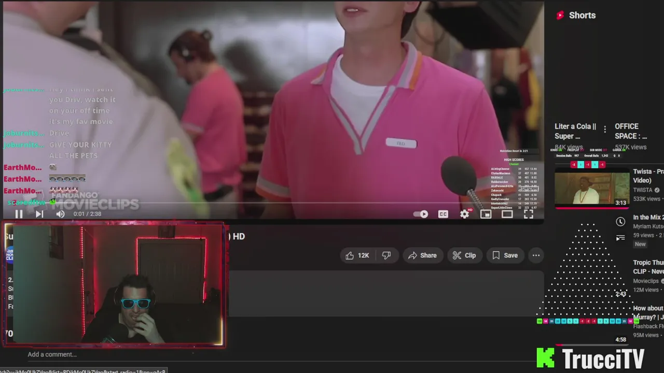Open the Twista video thumbnail
Viewport: 664px width, 373px height.
(x=592, y=188)
